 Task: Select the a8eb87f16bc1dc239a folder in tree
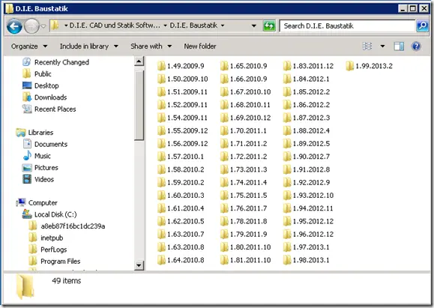pos(67,226)
